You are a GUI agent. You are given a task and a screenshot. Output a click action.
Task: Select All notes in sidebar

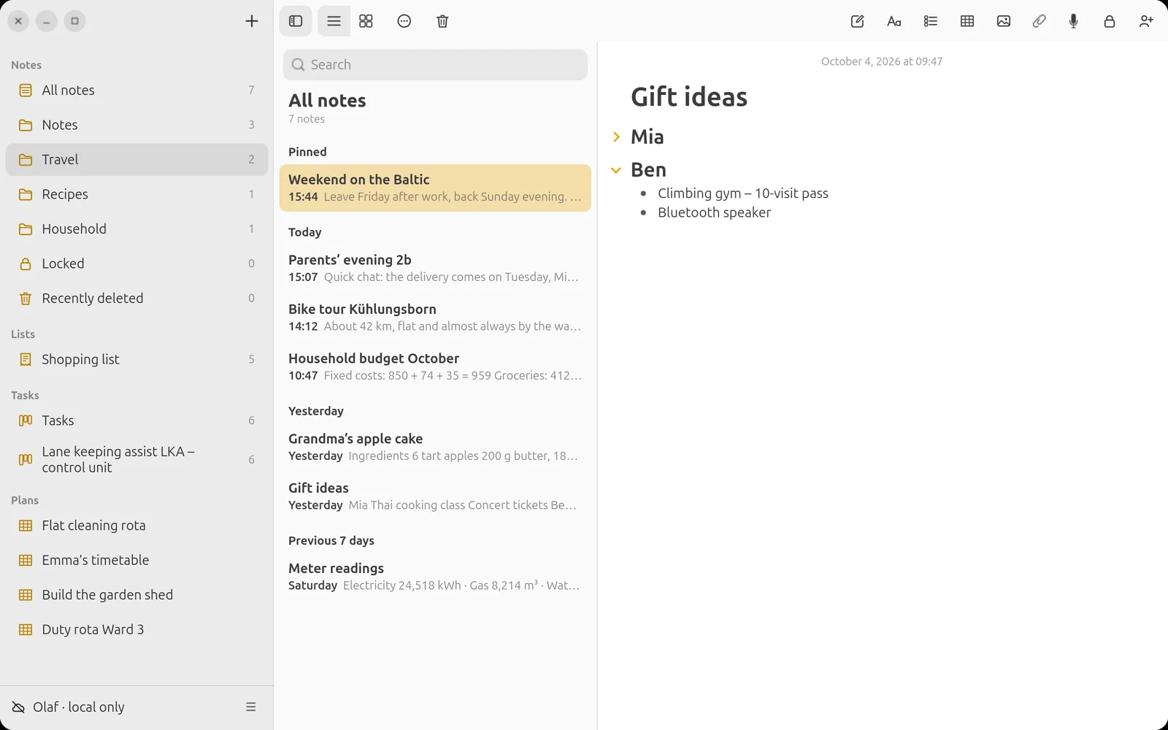coord(137,91)
